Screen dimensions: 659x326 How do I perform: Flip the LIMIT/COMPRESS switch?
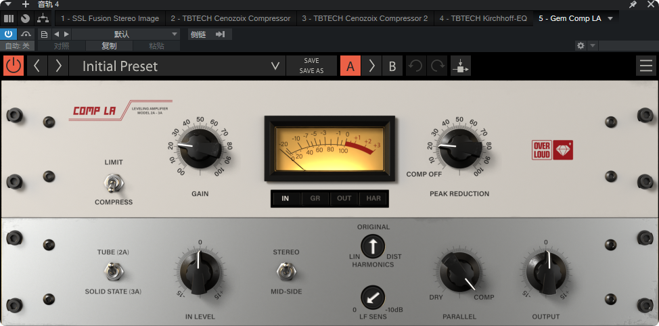tap(113, 183)
